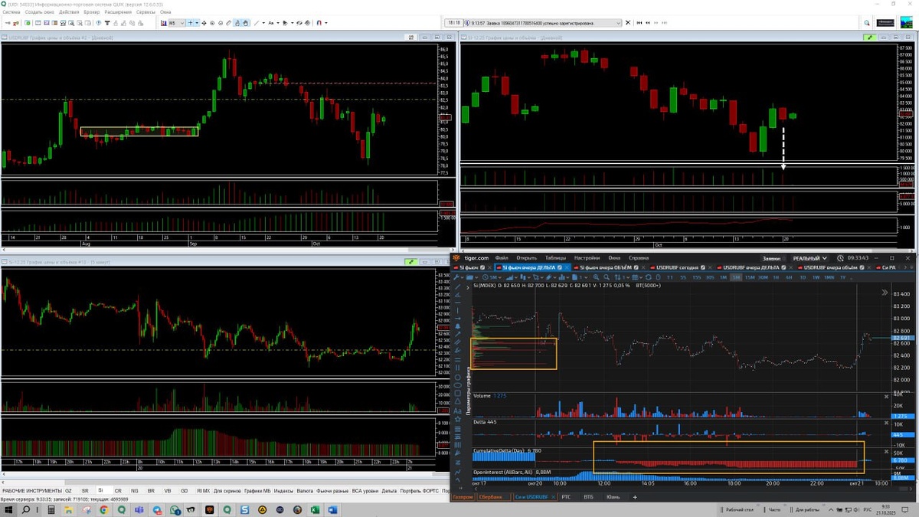Screen dimensions: 919x517
Task: Switch to the Индексы tab in QUIK
Action: coord(283,490)
